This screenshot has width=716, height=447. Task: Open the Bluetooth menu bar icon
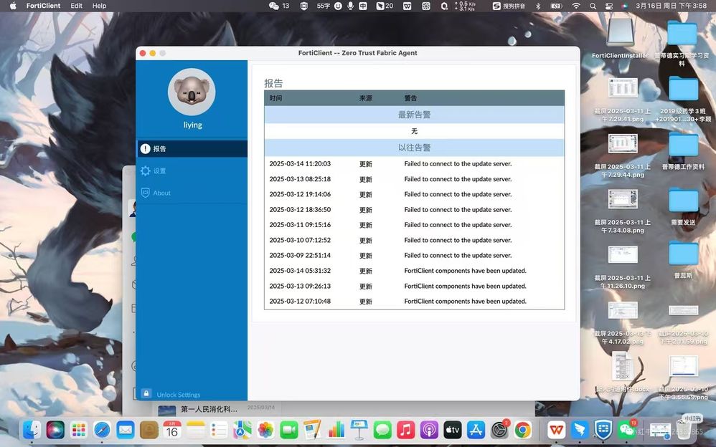coord(537,6)
